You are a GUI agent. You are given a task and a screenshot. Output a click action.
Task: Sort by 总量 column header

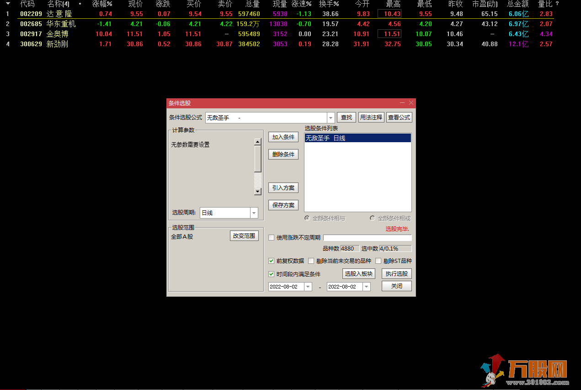pos(252,4)
